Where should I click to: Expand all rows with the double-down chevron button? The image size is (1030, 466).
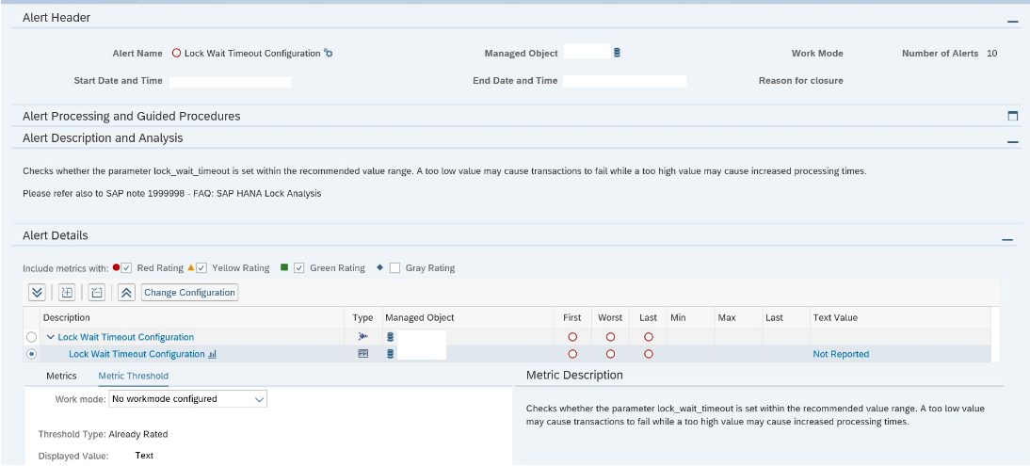38,293
